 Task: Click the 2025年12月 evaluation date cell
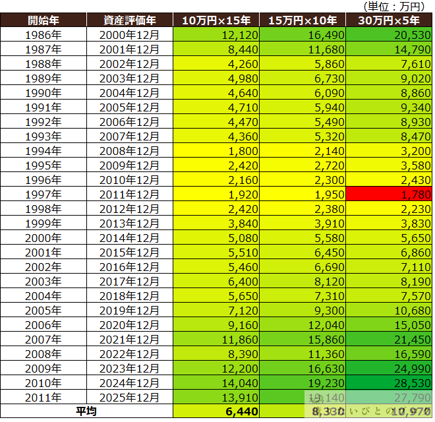click(x=130, y=397)
